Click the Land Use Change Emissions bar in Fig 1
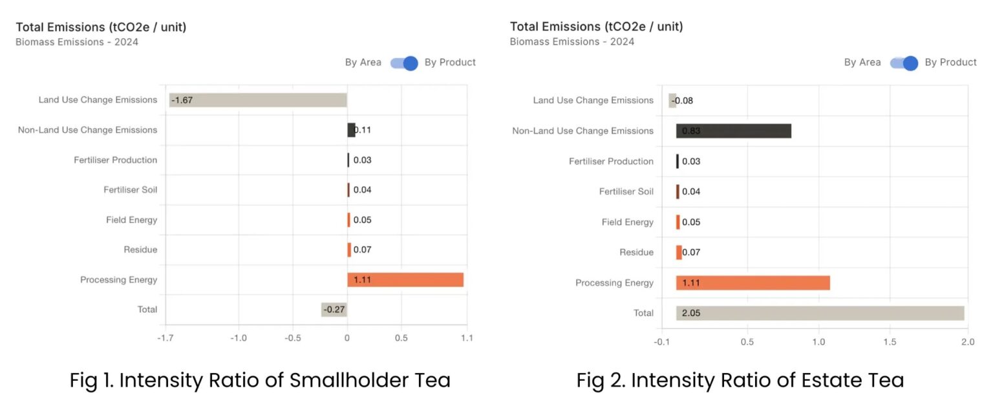Screen dimensions: 993x417 (259, 100)
